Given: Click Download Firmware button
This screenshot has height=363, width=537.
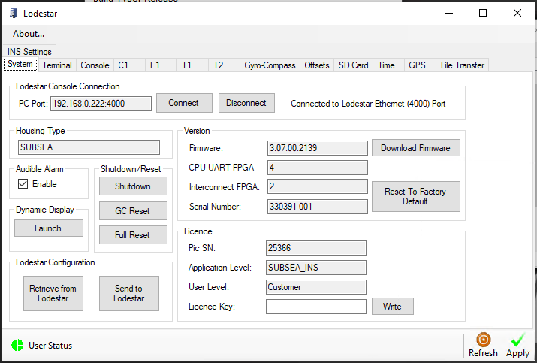Looking at the screenshot, I should tap(415, 148).
